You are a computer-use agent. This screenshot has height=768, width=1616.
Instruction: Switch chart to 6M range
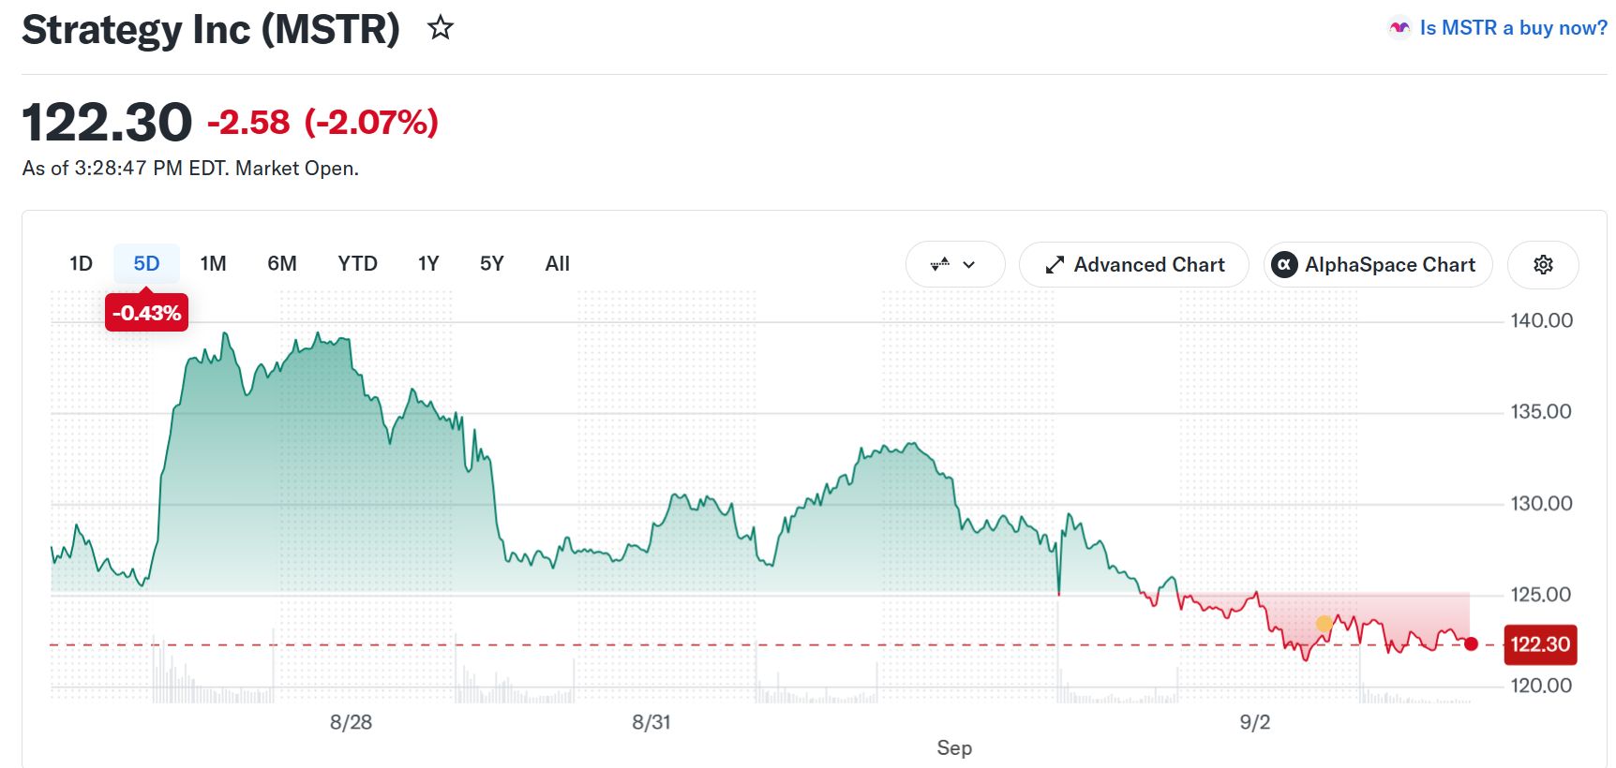coord(282,264)
